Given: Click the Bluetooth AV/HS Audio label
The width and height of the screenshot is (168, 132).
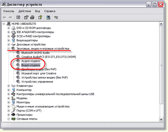Looking at the screenshot, I should click(35, 53).
